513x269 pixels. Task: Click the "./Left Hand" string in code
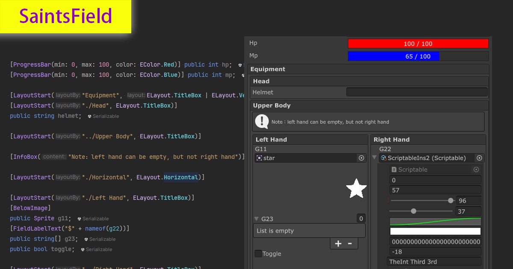(104, 198)
